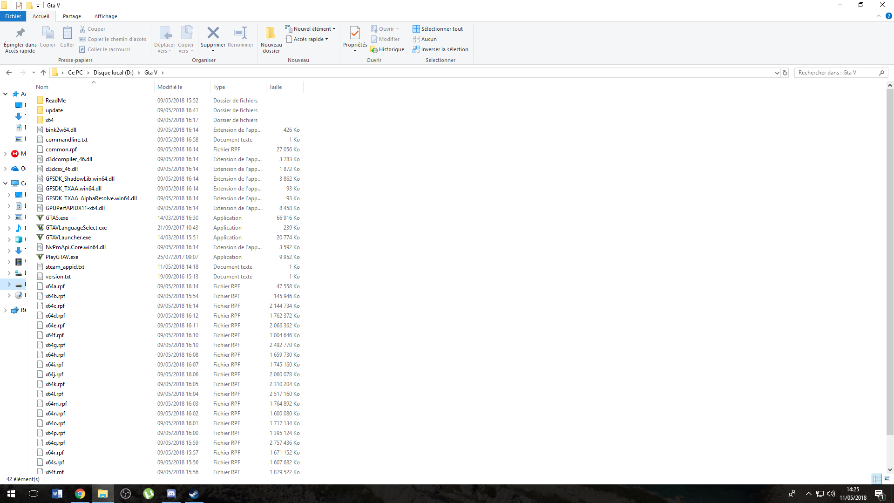
Task: Select common.rpf file
Action: pyautogui.click(x=61, y=150)
